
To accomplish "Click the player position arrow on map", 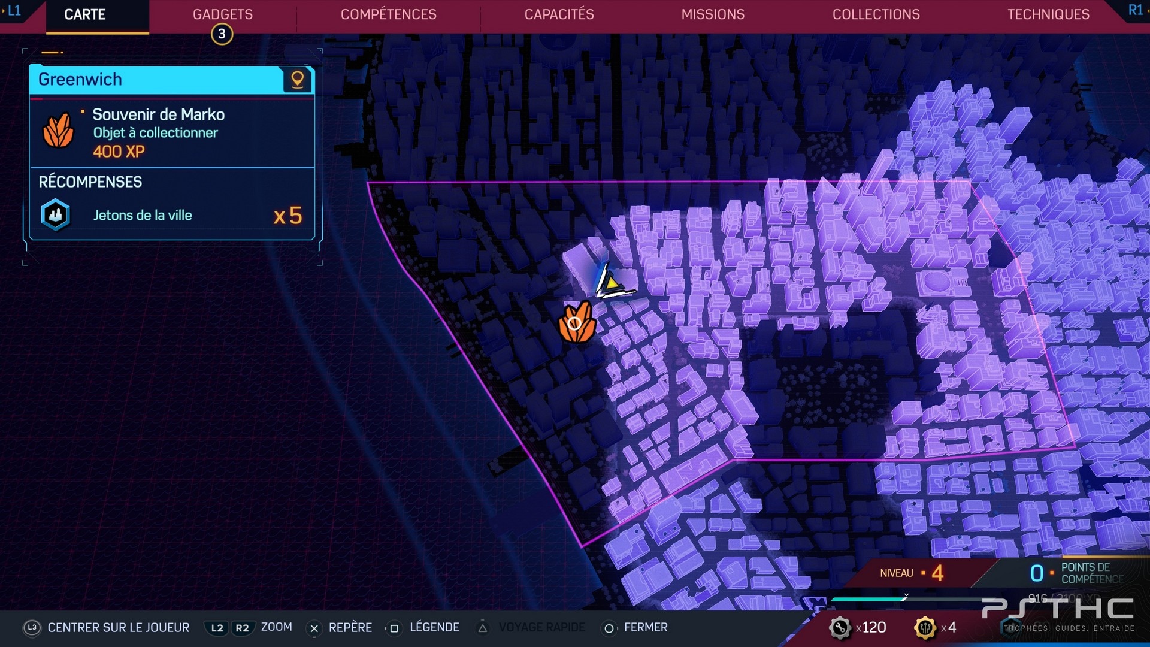I will [x=613, y=282].
